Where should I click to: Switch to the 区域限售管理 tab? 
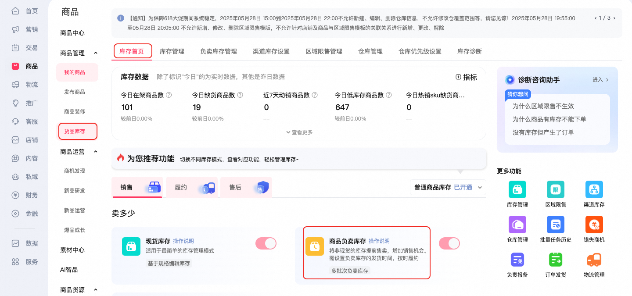[x=324, y=51]
